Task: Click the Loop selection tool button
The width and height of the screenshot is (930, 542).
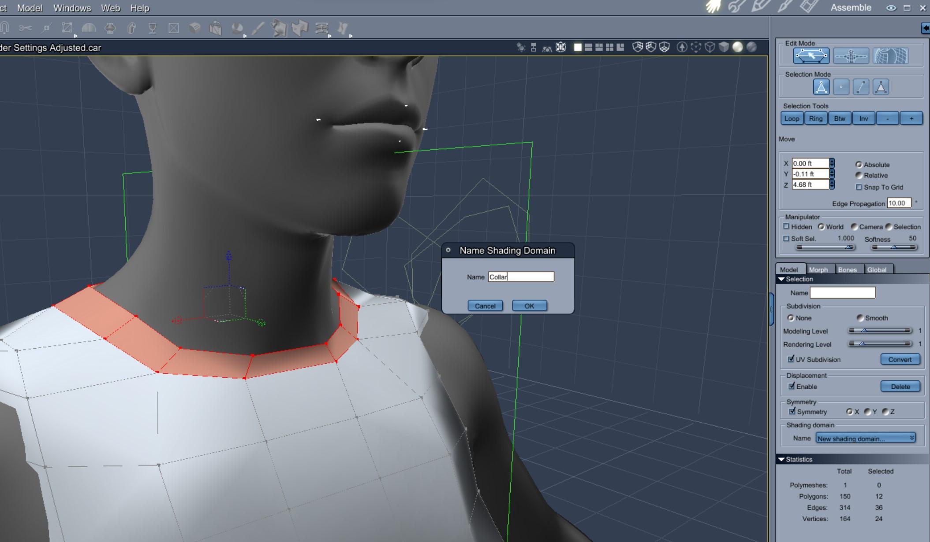Action: 792,118
